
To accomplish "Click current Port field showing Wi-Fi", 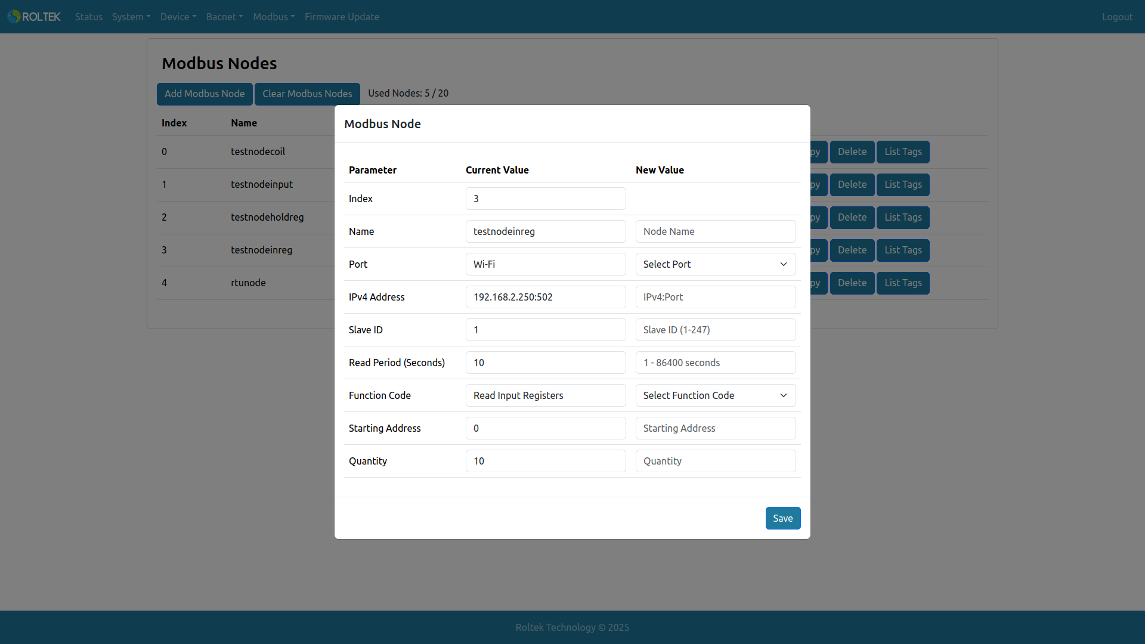I will point(546,264).
